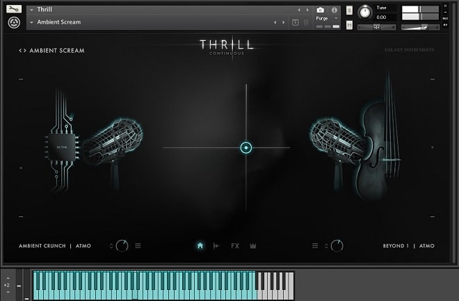The width and height of the screenshot is (459, 301).
Task: Click the THRILL Continuous logo
Action: (227, 47)
